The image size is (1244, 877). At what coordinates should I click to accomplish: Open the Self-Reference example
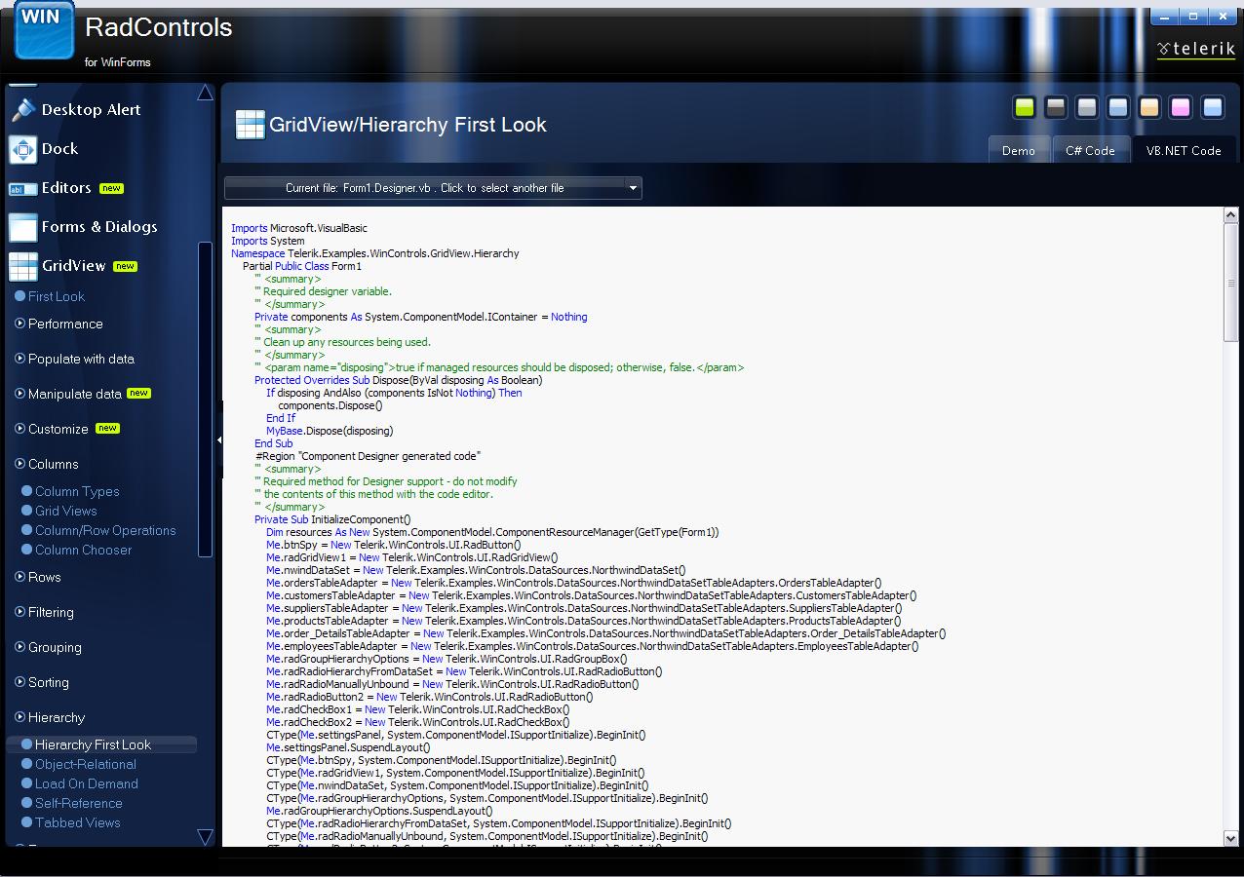point(79,803)
